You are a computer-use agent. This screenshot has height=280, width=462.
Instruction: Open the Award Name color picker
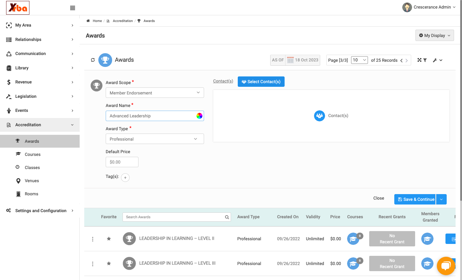[199, 116]
